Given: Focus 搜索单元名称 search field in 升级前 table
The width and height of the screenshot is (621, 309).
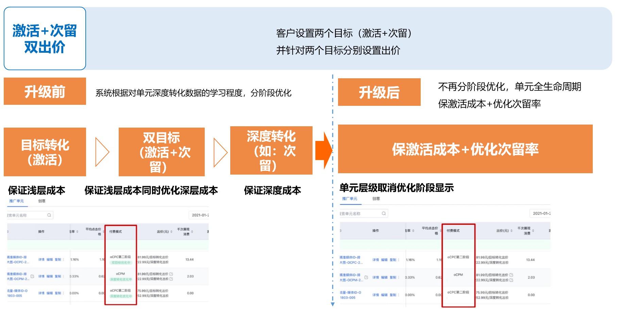Looking at the screenshot, I should pyautogui.click(x=30, y=215).
